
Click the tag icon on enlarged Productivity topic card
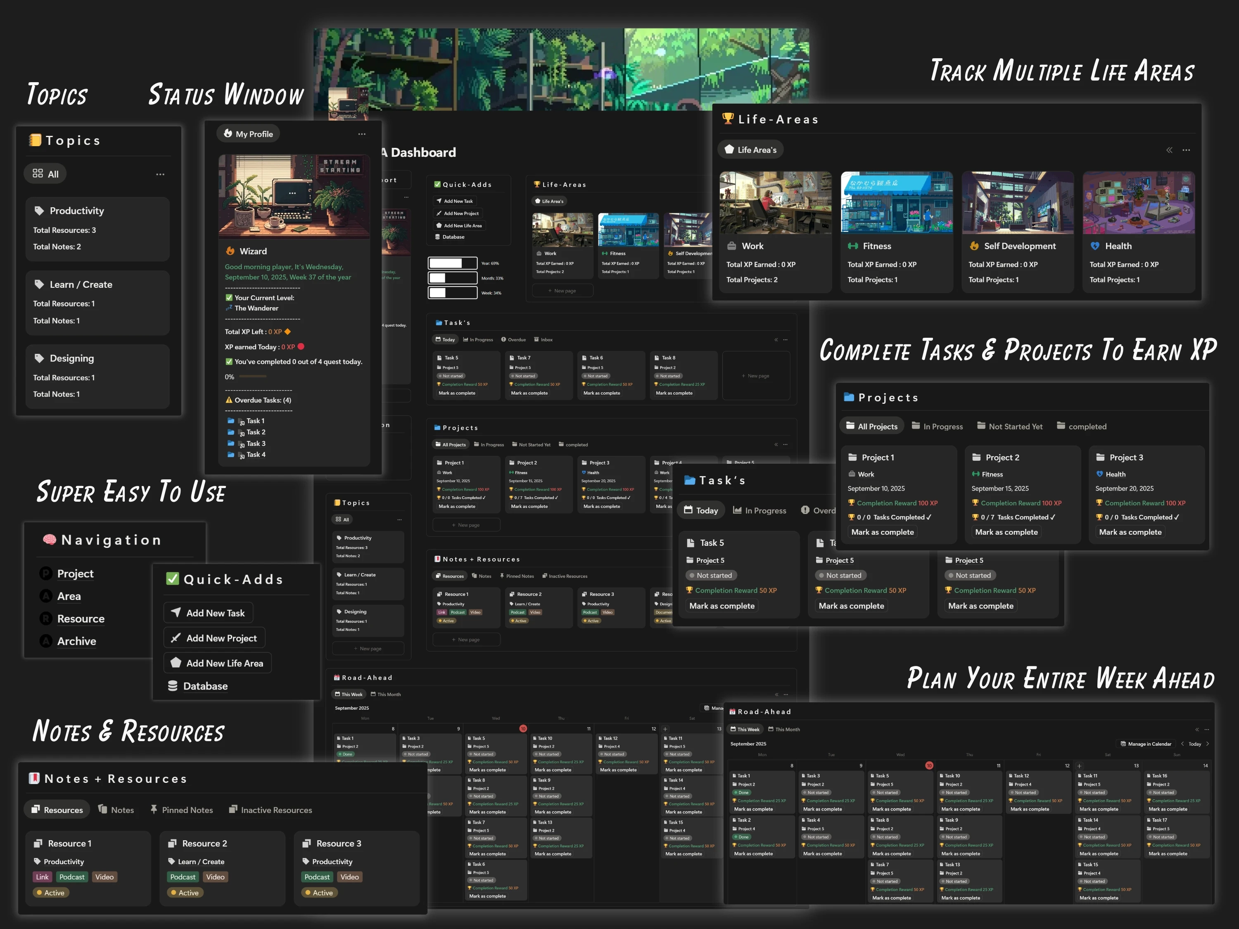tap(39, 211)
